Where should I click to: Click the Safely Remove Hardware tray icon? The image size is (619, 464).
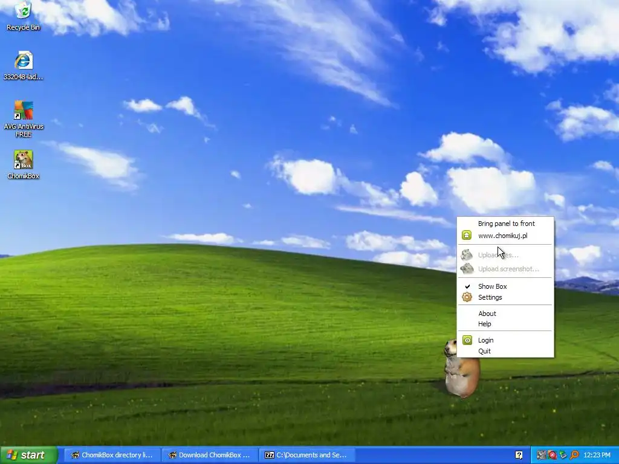tap(563, 455)
